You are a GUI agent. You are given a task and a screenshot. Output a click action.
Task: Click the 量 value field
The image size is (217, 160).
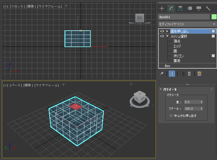click(192, 102)
